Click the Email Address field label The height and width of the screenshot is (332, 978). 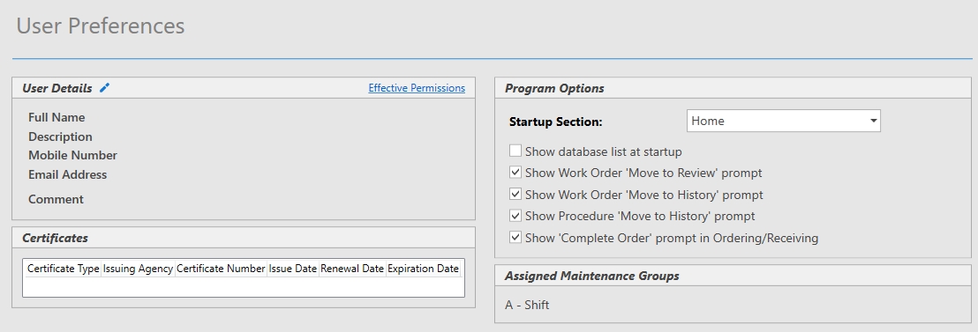(x=67, y=174)
